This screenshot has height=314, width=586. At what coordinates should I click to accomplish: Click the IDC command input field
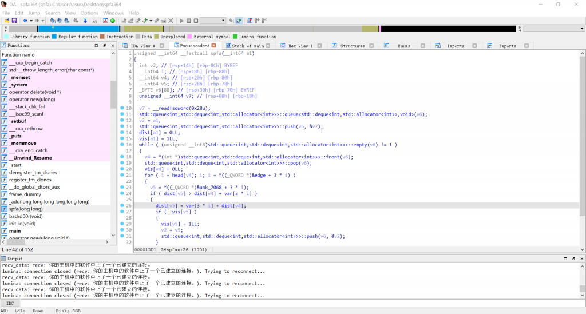tap(302, 303)
